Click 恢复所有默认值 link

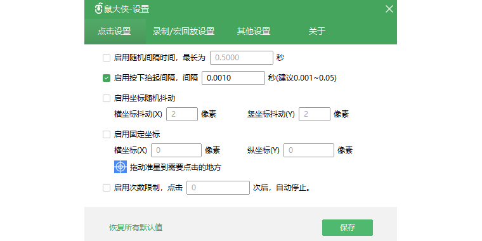[x=136, y=228]
